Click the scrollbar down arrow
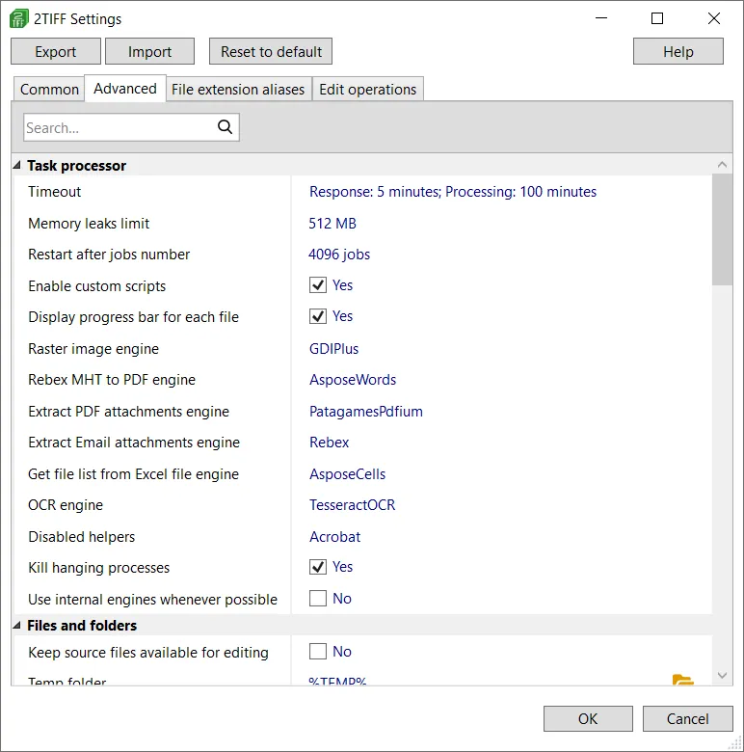This screenshot has width=744, height=752. 722,676
